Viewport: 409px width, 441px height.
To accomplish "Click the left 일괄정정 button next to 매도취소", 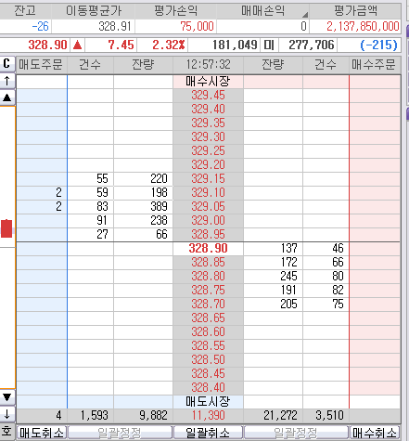I will (120, 433).
